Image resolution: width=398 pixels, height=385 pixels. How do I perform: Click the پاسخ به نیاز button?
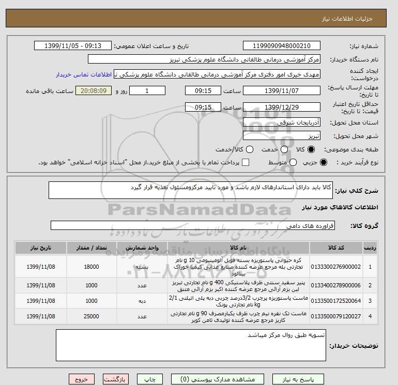point(298,379)
